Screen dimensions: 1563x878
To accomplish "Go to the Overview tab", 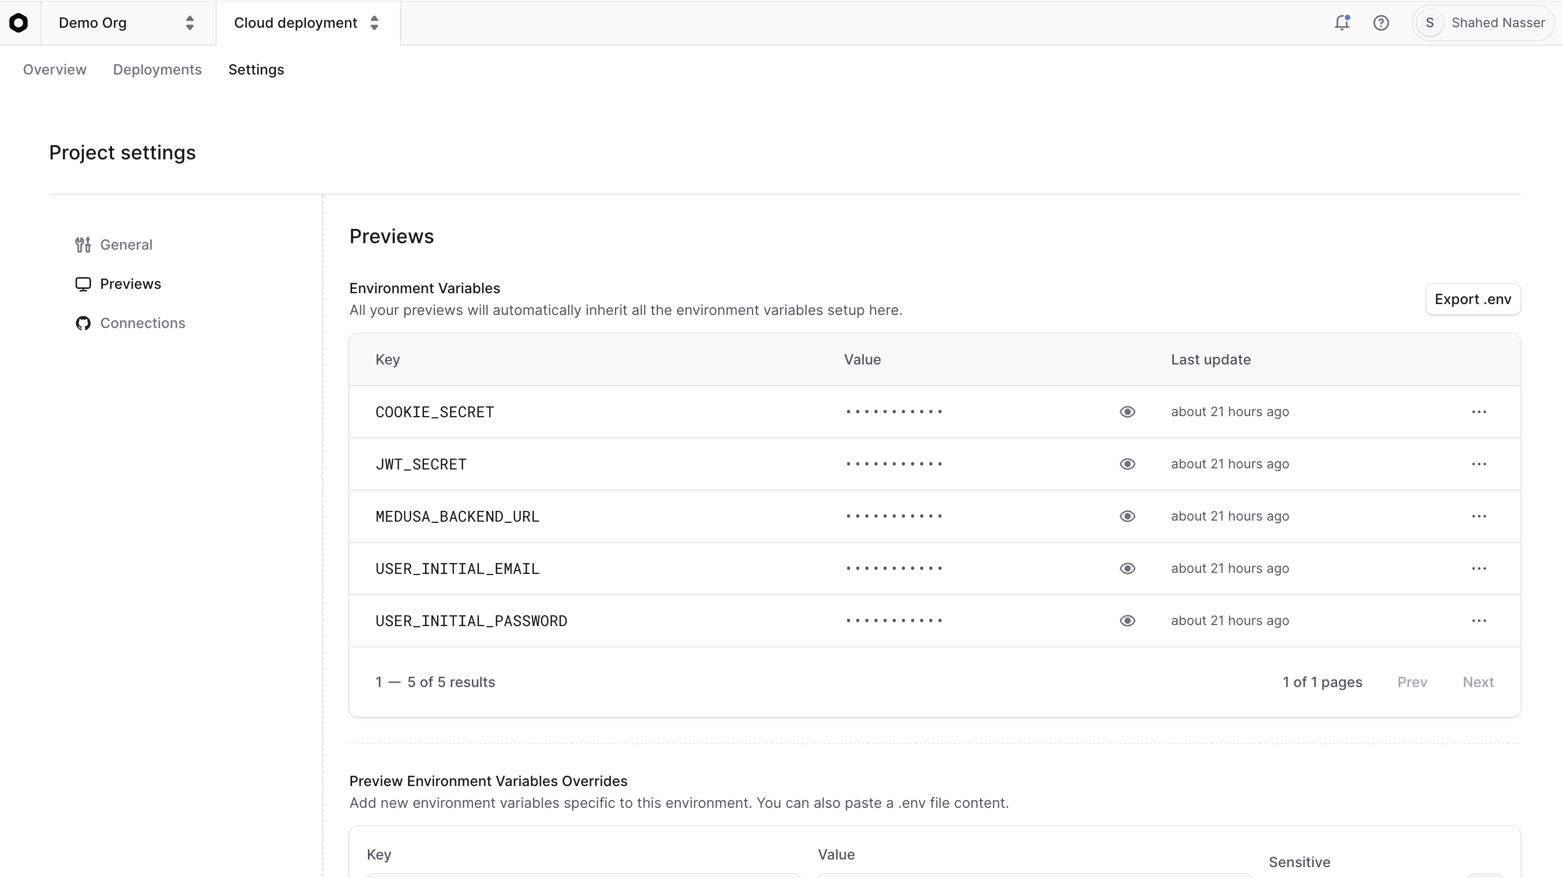I will click(54, 69).
